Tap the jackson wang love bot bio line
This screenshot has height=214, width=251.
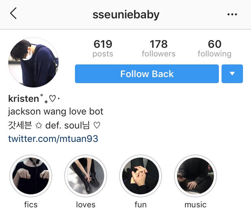pos(56,111)
